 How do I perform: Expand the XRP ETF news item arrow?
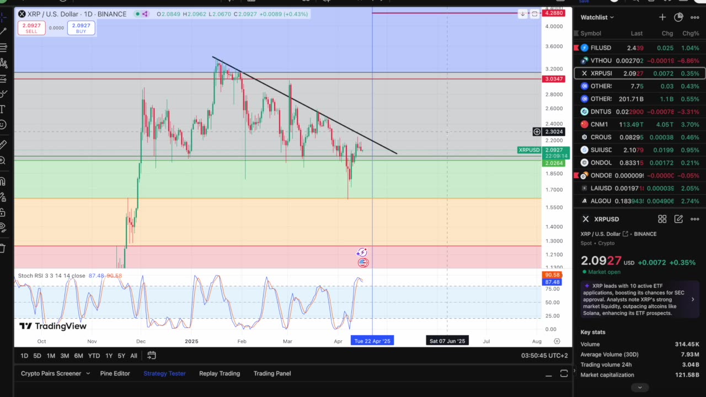pyautogui.click(x=693, y=299)
